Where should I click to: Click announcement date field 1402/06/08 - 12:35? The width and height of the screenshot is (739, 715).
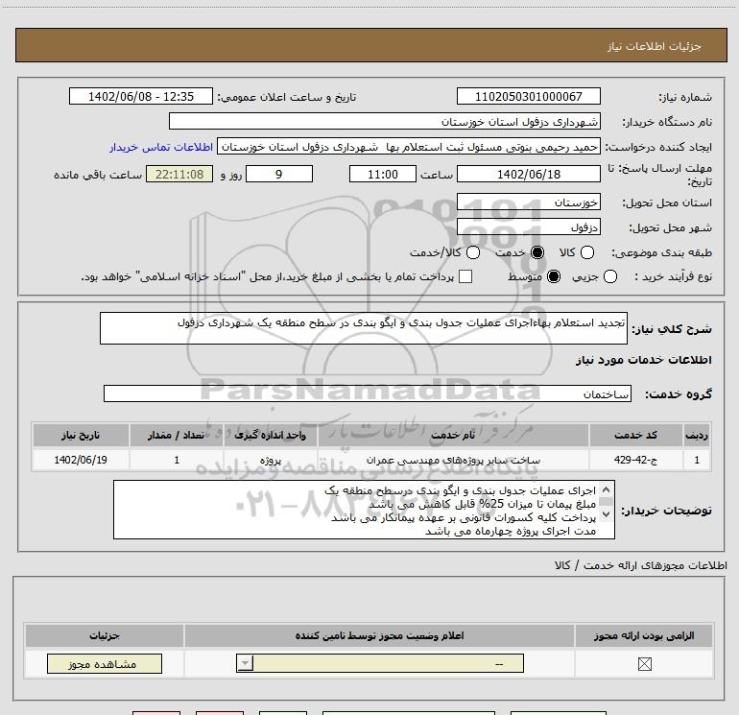pyautogui.click(x=141, y=96)
